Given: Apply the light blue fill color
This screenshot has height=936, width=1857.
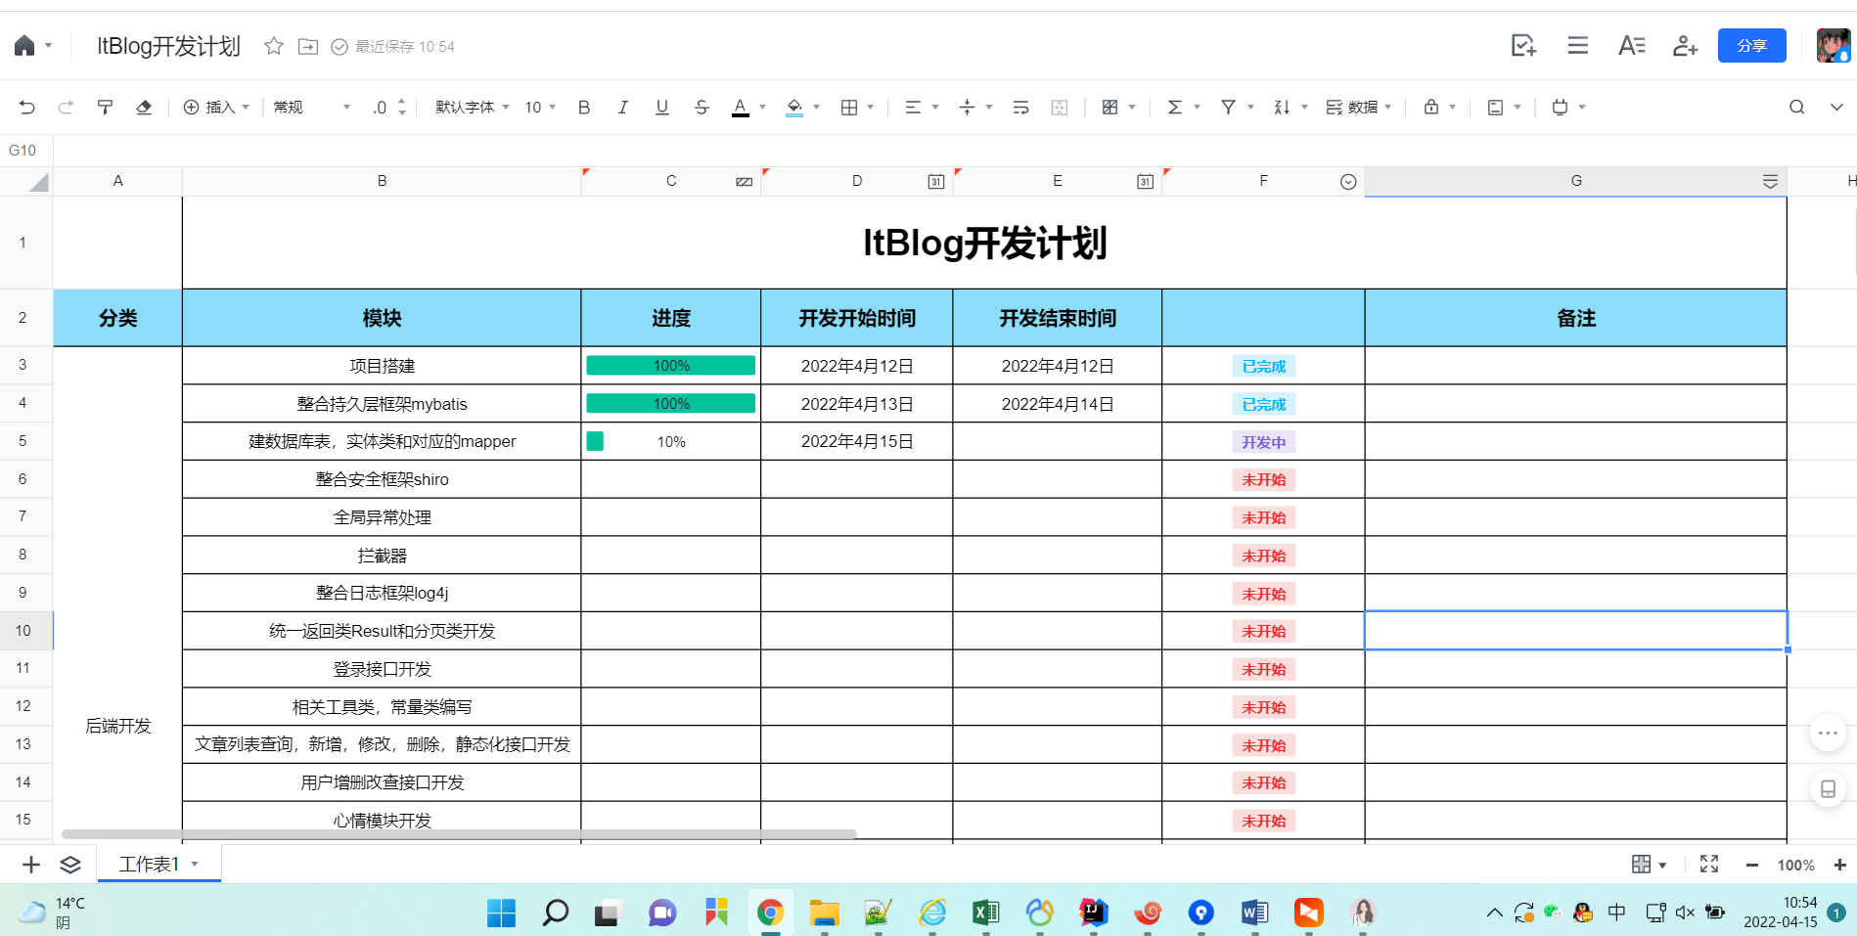Looking at the screenshot, I should coord(794,108).
